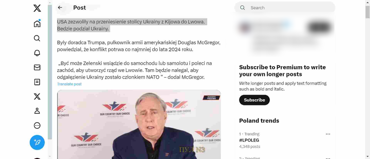Click the Search input field
Screen dimensions: 370x159
tap(285, 8)
